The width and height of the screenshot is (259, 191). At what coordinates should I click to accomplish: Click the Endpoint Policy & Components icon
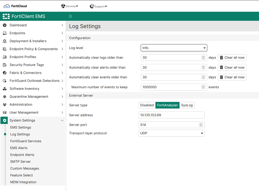click(5, 49)
